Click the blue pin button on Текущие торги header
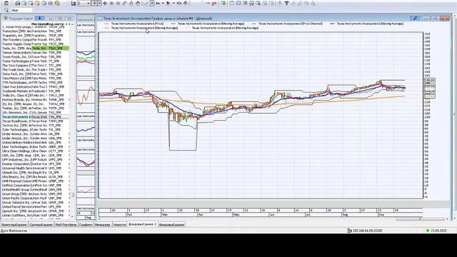Image resolution: width=457 pixels, height=257 pixels. click(x=40, y=19)
